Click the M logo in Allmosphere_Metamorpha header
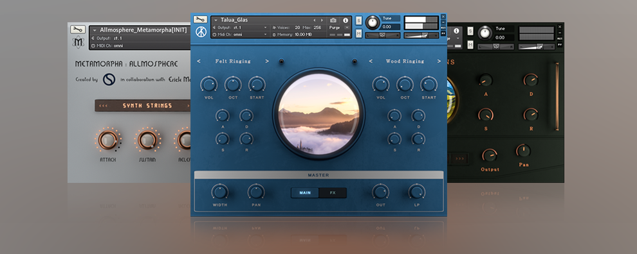The image size is (637, 254). coord(78,42)
